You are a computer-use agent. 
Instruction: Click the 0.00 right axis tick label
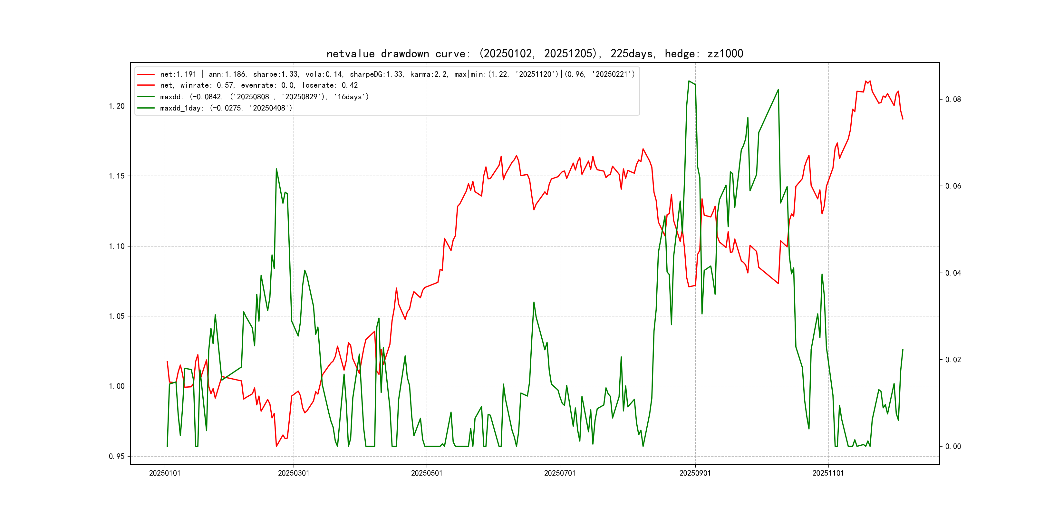(x=953, y=447)
